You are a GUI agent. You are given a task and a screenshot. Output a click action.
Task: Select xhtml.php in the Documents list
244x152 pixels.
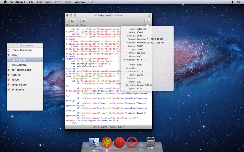[x=25, y=90]
